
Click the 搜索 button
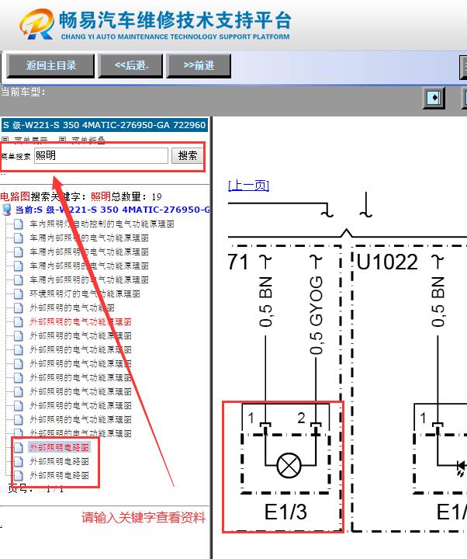(188, 156)
